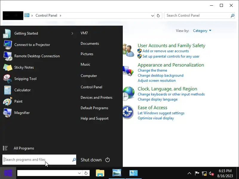Open Let Windows suggest settings
The height and width of the screenshot is (179, 239).
[161, 113]
